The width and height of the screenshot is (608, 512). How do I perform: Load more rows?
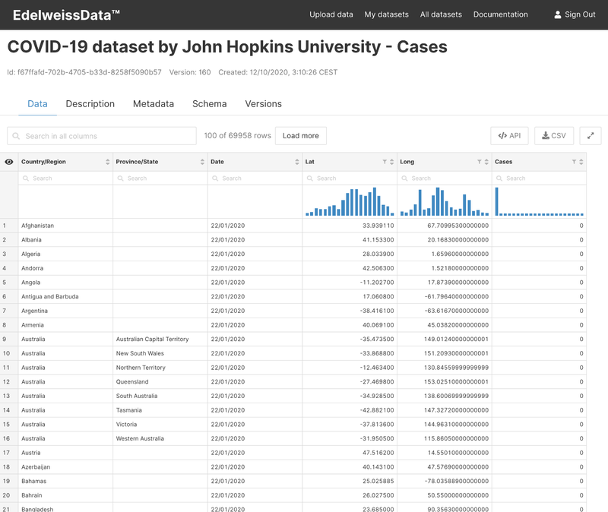[300, 136]
